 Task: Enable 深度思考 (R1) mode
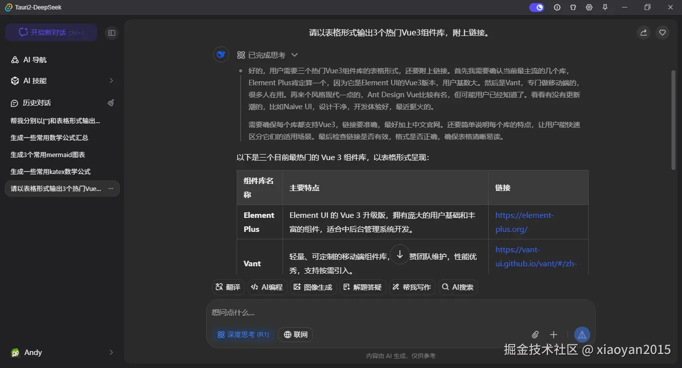click(x=243, y=335)
